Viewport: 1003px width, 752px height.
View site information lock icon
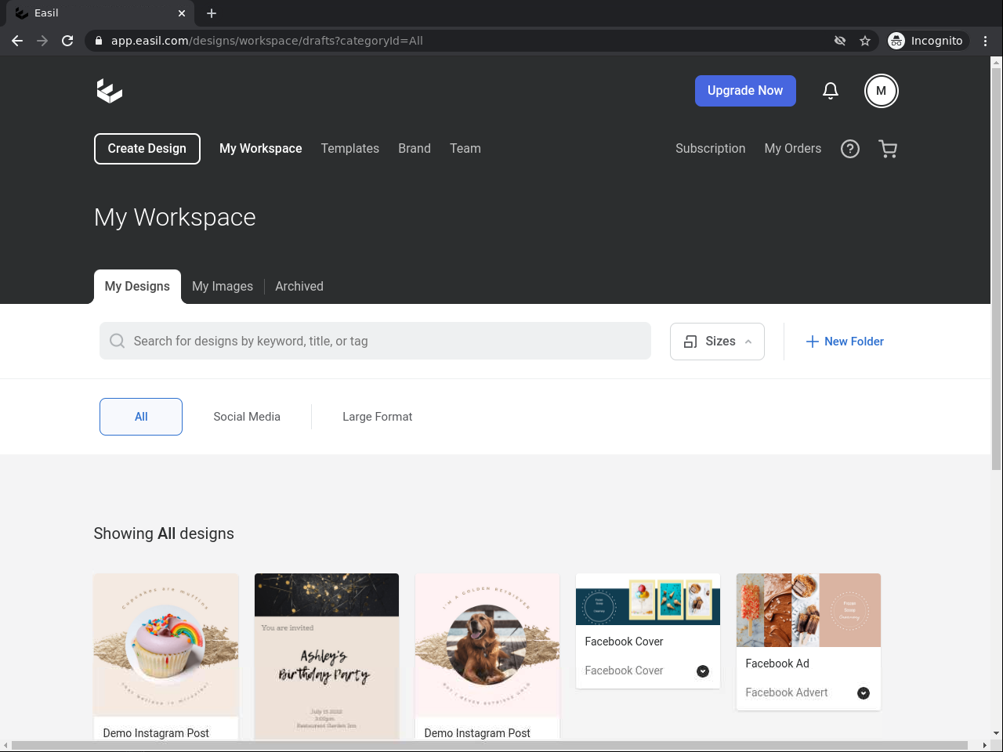(x=99, y=41)
